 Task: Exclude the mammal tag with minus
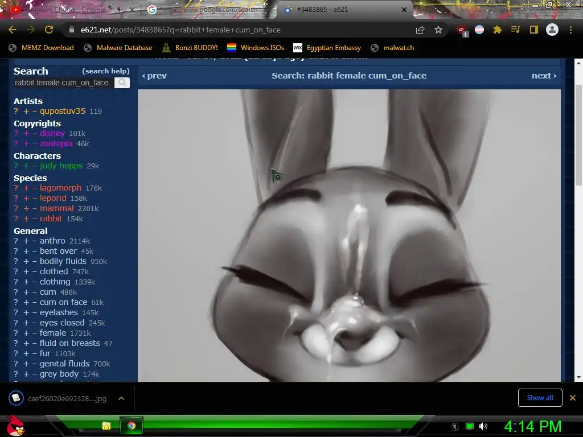pos(35,208)
